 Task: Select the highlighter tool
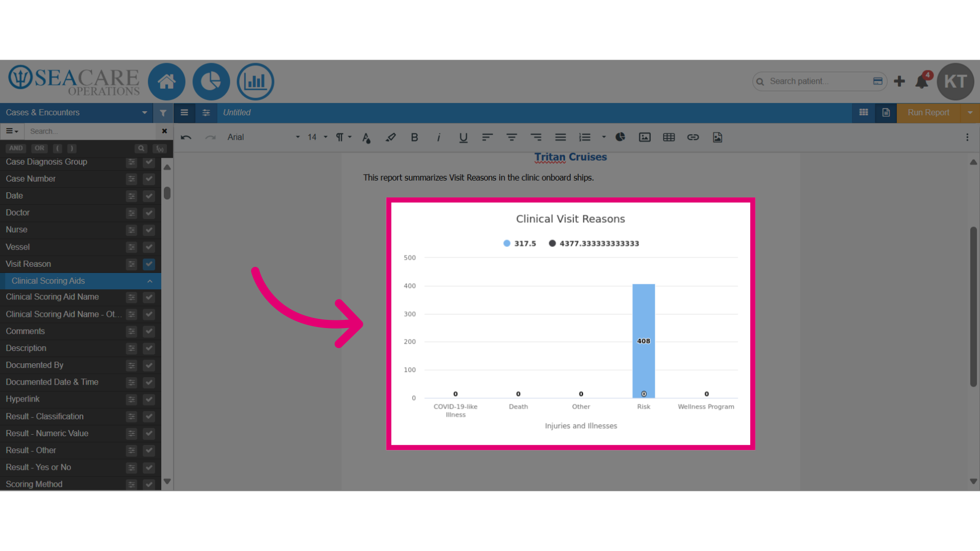390,137
